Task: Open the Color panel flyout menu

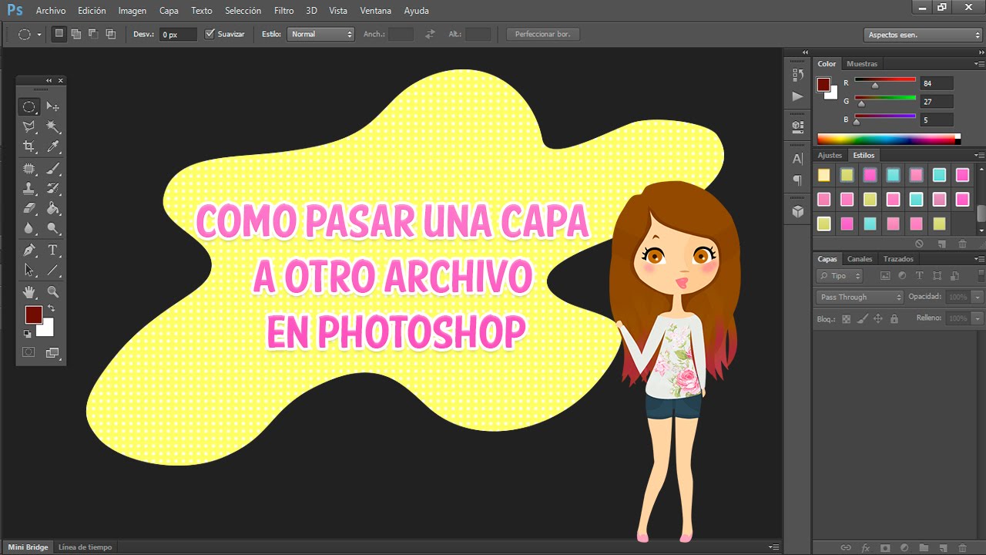Action: 979,64
